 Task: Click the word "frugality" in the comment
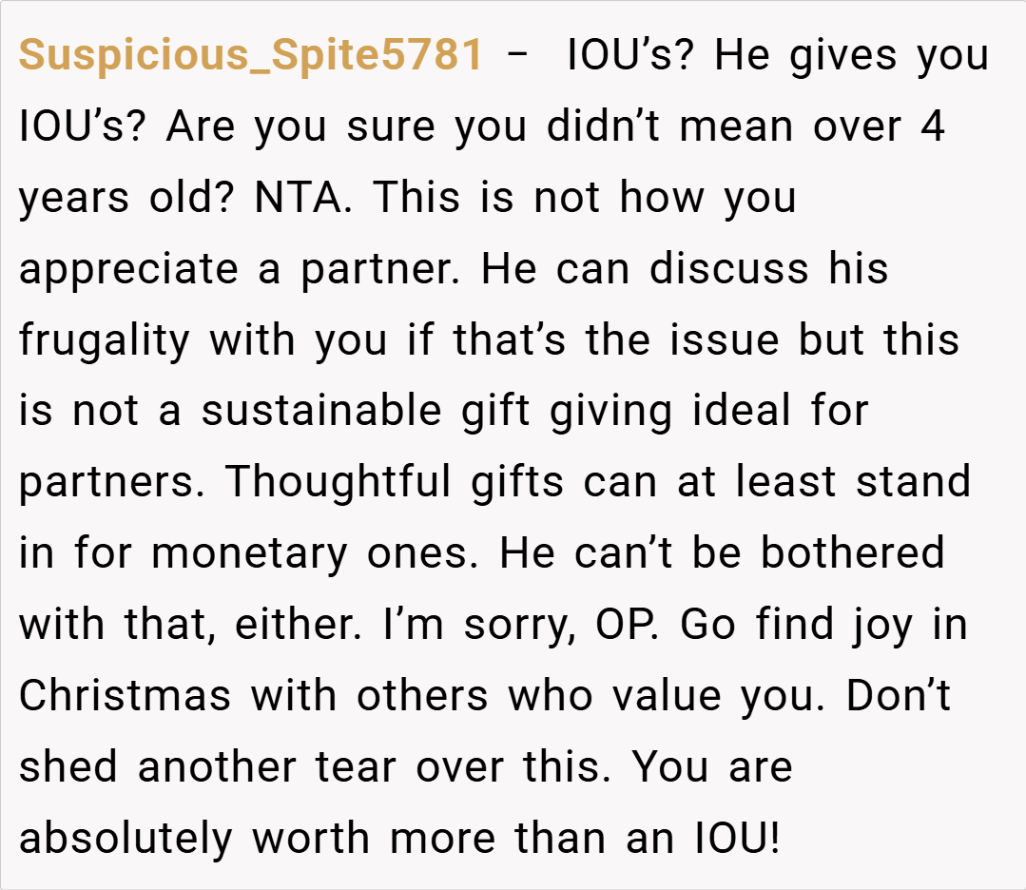[x=105, y=340]
